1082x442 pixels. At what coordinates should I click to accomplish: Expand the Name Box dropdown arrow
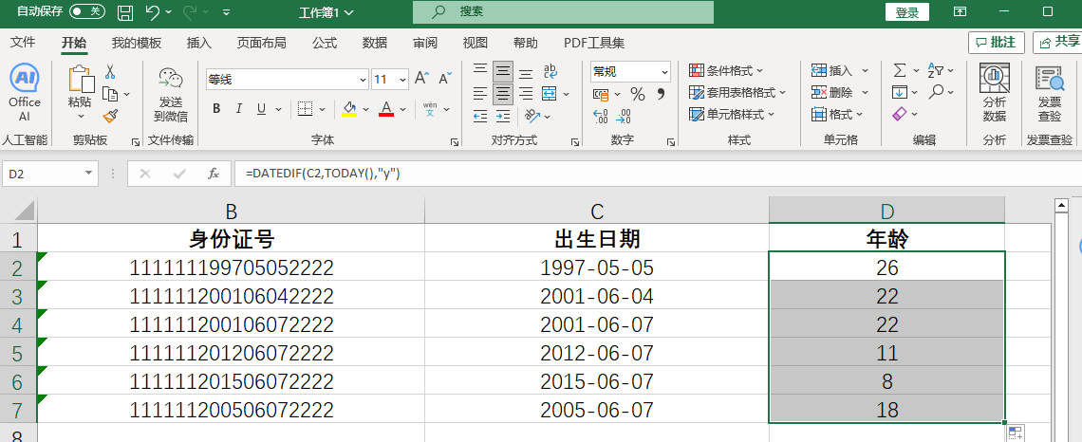(87, 174)
